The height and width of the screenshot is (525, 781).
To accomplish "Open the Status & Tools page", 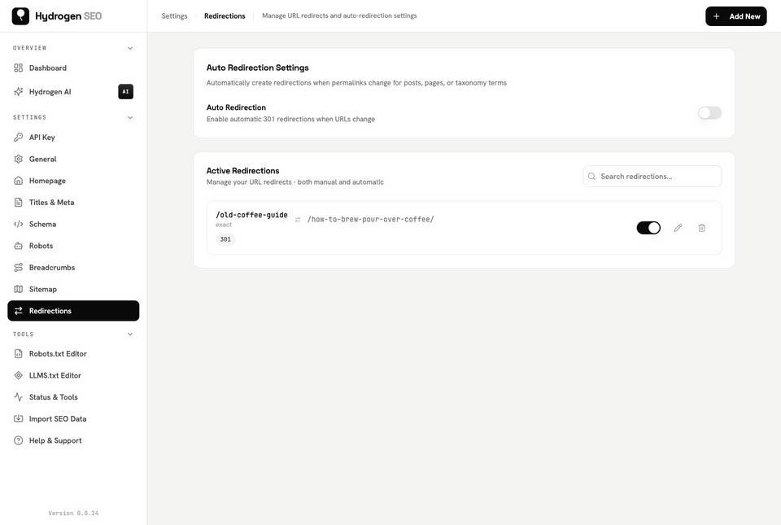I will [73, 397].
